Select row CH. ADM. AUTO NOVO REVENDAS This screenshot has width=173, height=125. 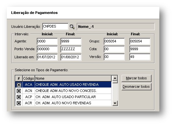coord(63,103)
